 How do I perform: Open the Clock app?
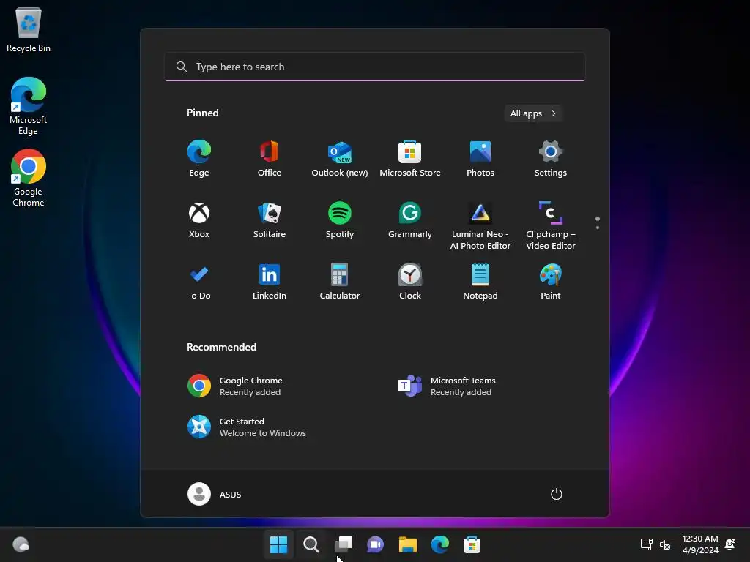[410, 282]
